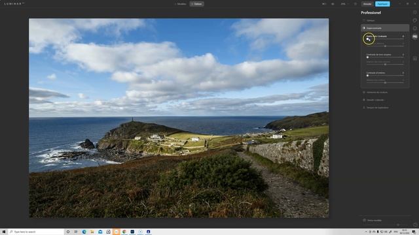Adjust the highlights contrast slider handle
419x235 pixels.
click(368, 39)
